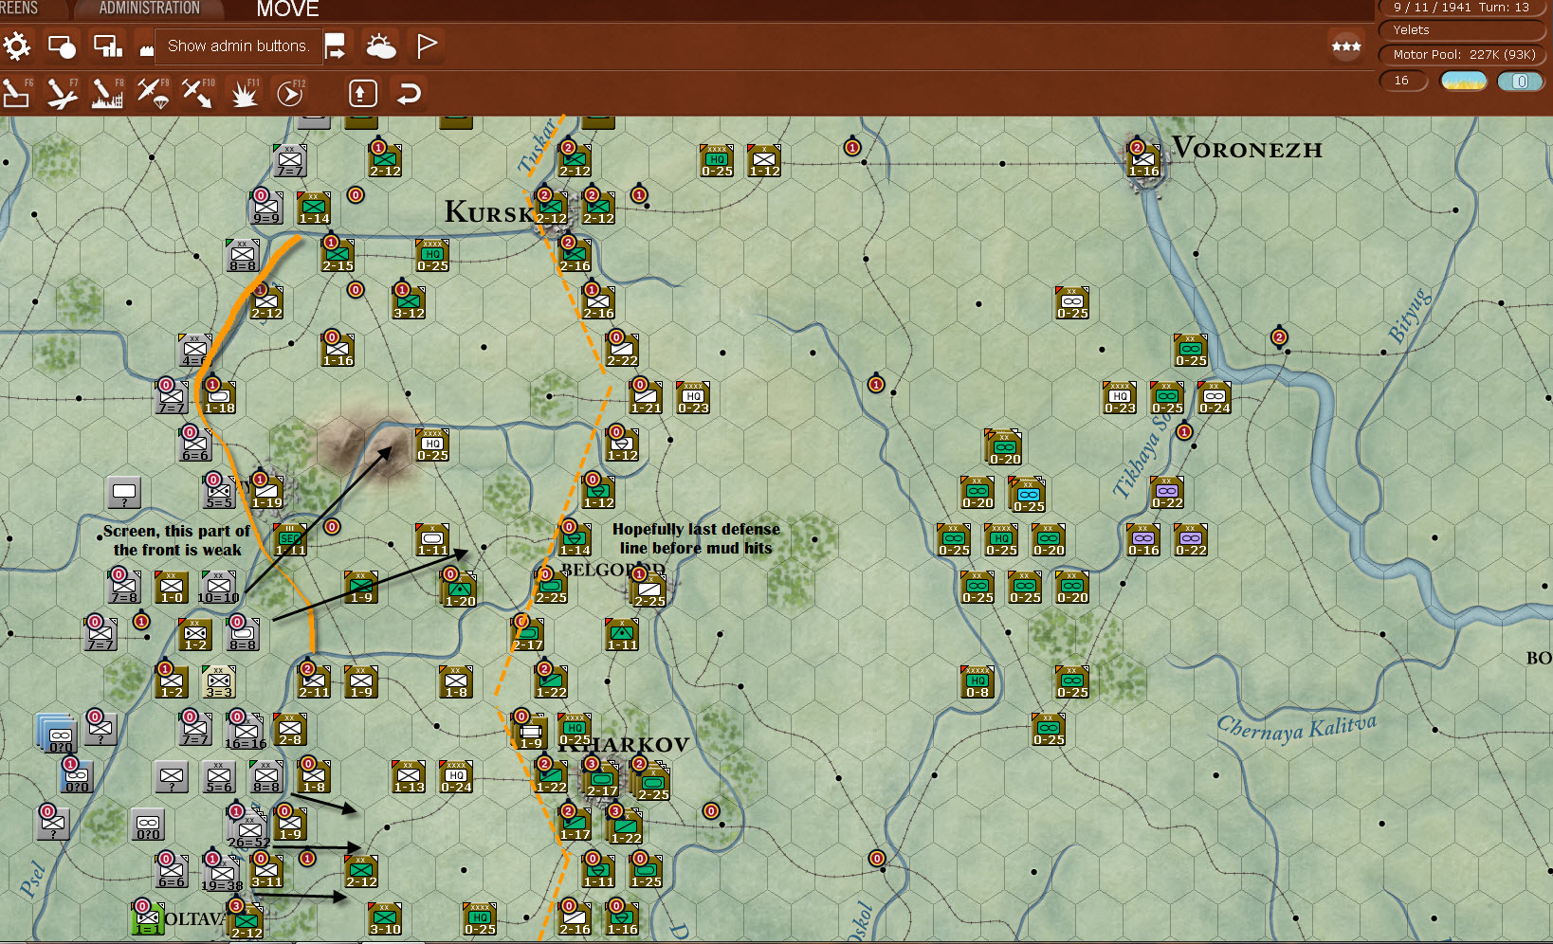Click the boxed up-arrow icon
Image resolution: width=1553 pixels, height=944 pixels.
[363, 93]
